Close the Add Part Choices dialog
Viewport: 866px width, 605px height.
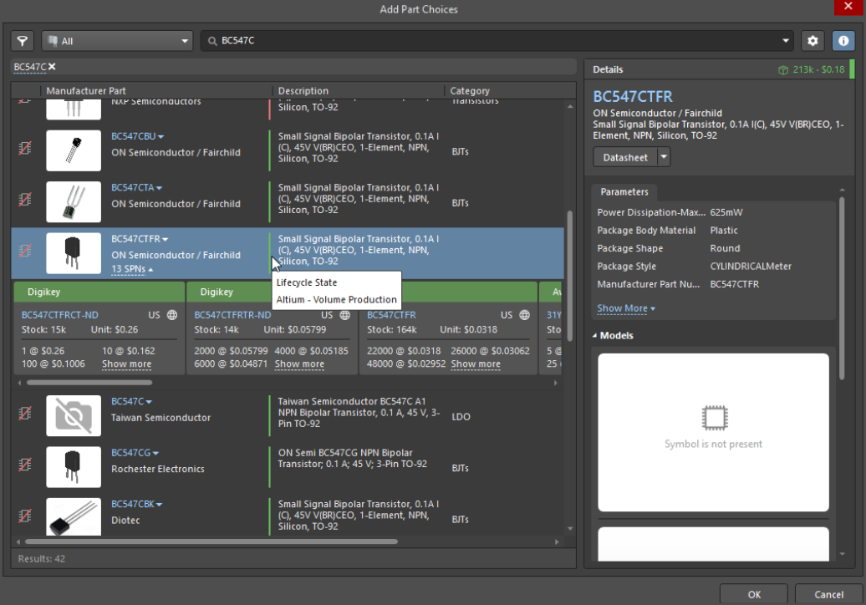[848, 7]
